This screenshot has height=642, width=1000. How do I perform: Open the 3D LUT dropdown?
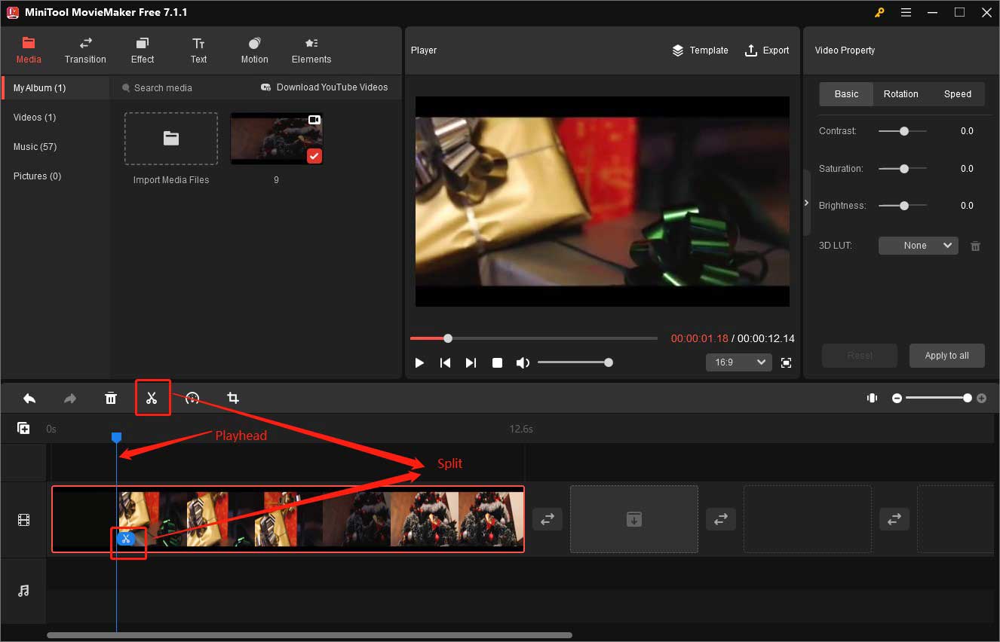tap(918, 246)
